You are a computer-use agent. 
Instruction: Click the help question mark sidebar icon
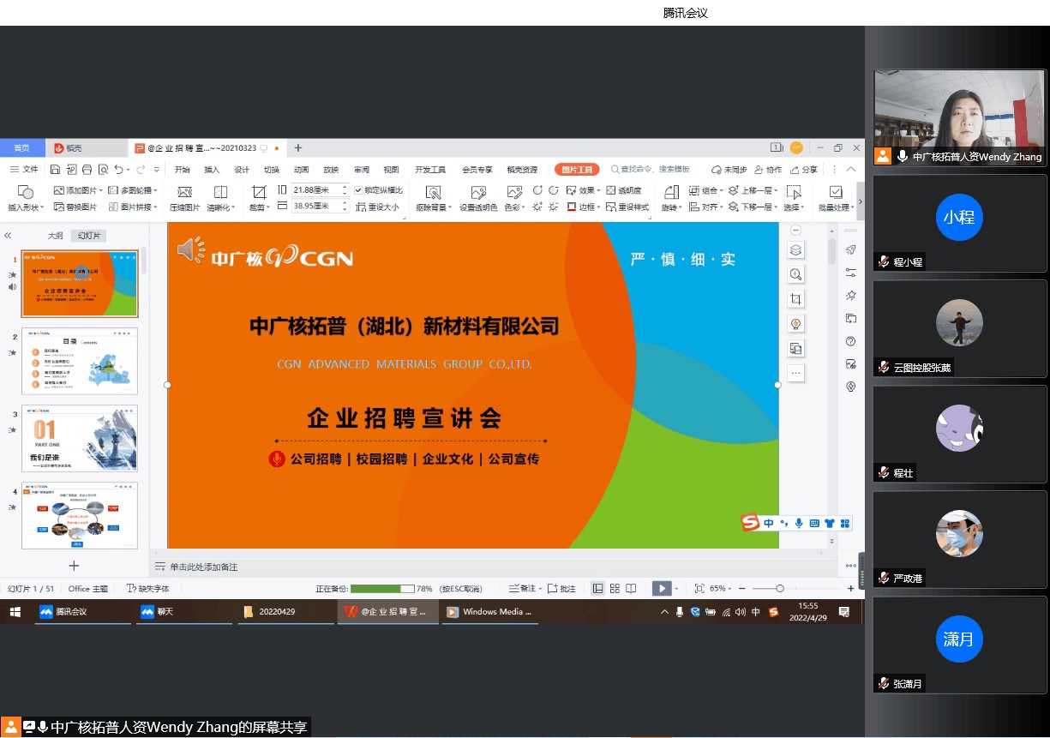(850, 341)
